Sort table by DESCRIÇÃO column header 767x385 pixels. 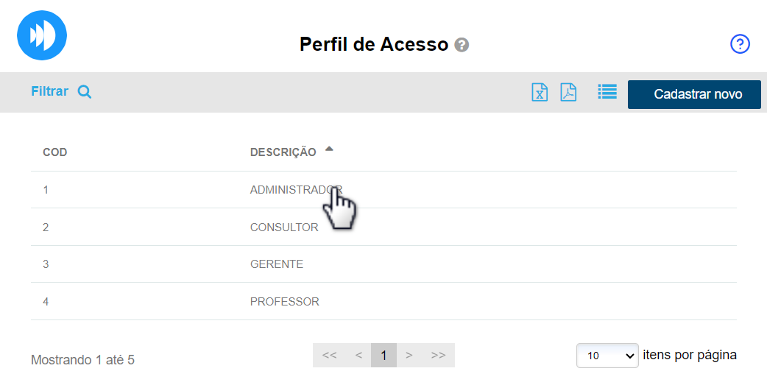(x=283, y=152)
